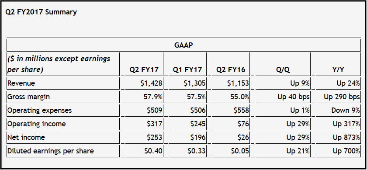The image size is (367, 170).
Task: Click the Revenue row label
Action: (21, 83)
